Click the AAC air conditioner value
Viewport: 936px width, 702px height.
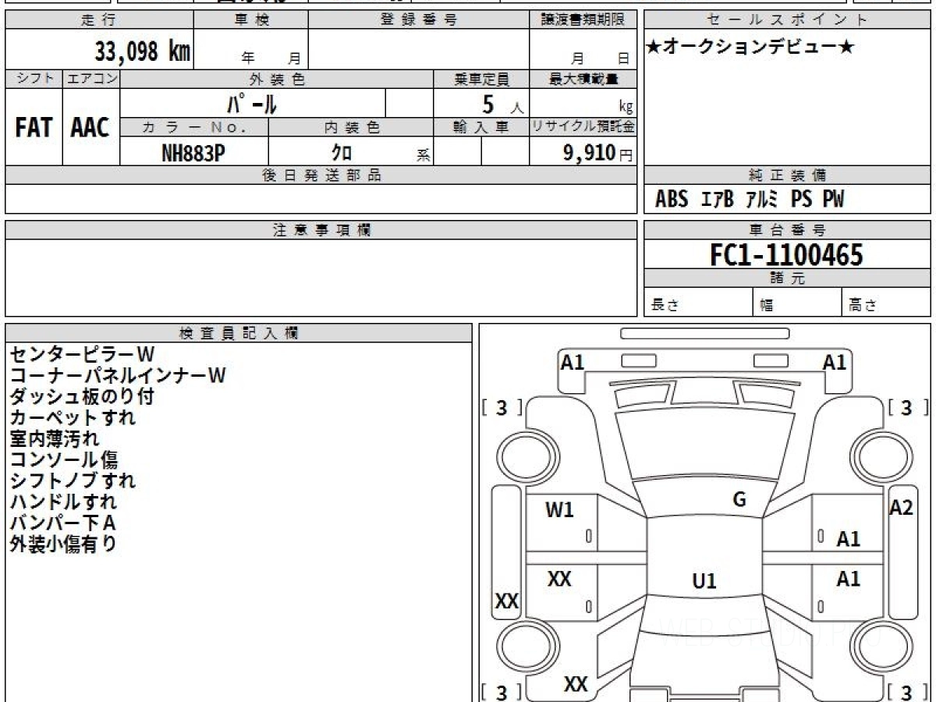click(x=90, y=128)
